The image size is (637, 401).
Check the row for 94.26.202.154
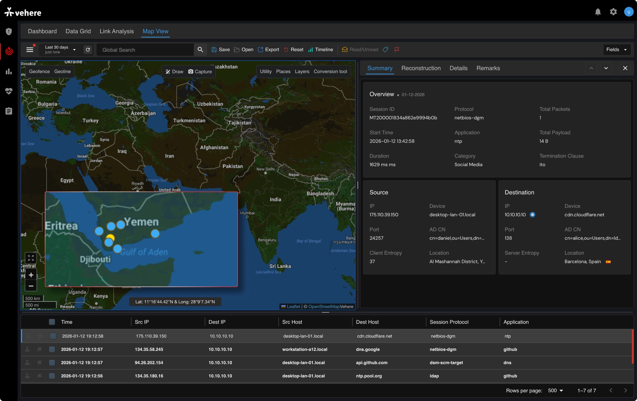click(52, 363)
